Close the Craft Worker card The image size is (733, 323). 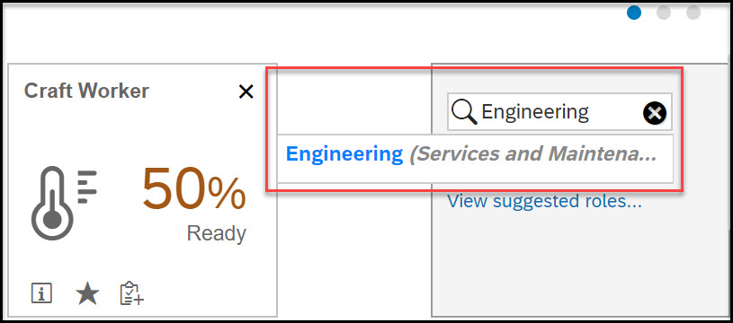pyautogui.click(x=246, y=92)
